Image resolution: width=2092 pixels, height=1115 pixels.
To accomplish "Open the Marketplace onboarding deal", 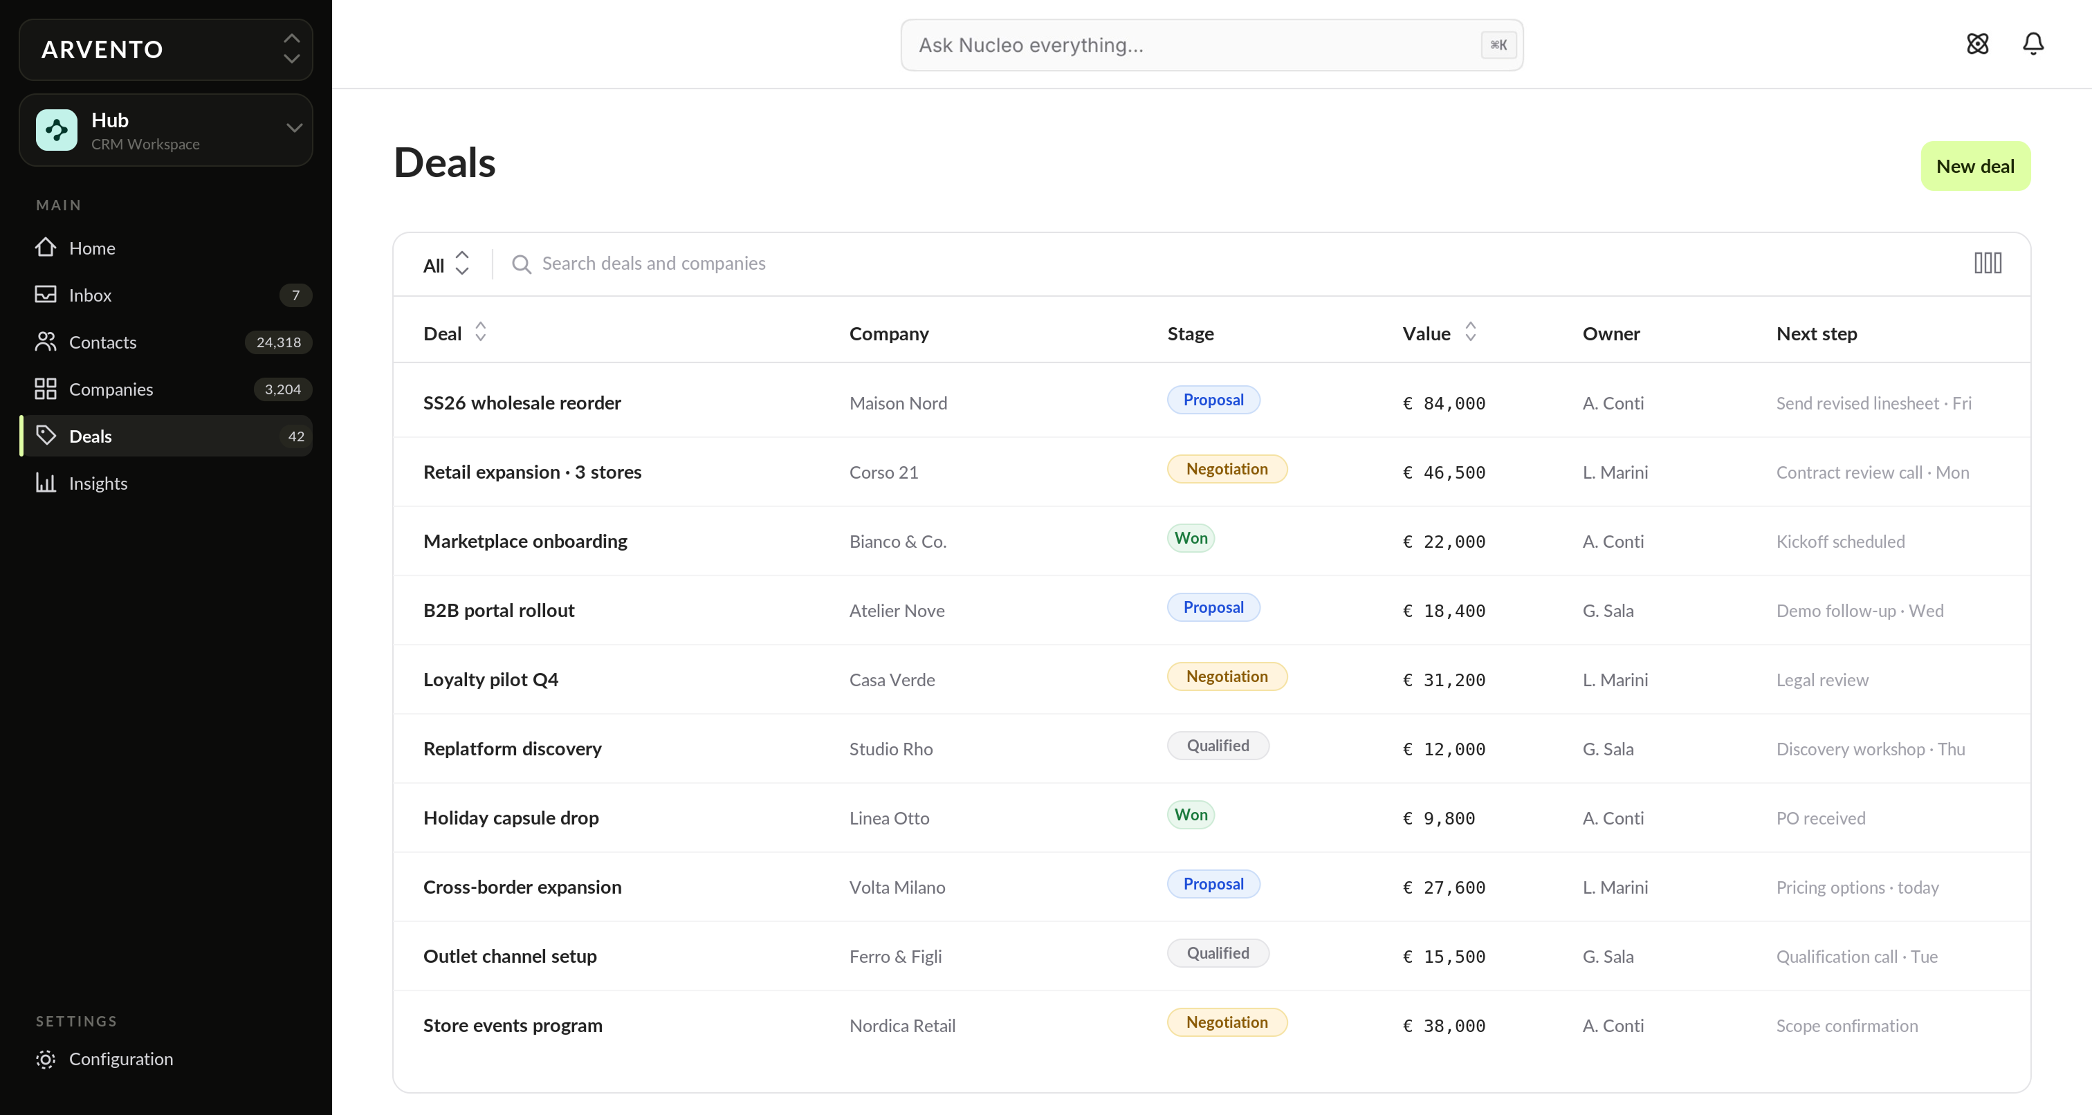I will coord(524,541).
